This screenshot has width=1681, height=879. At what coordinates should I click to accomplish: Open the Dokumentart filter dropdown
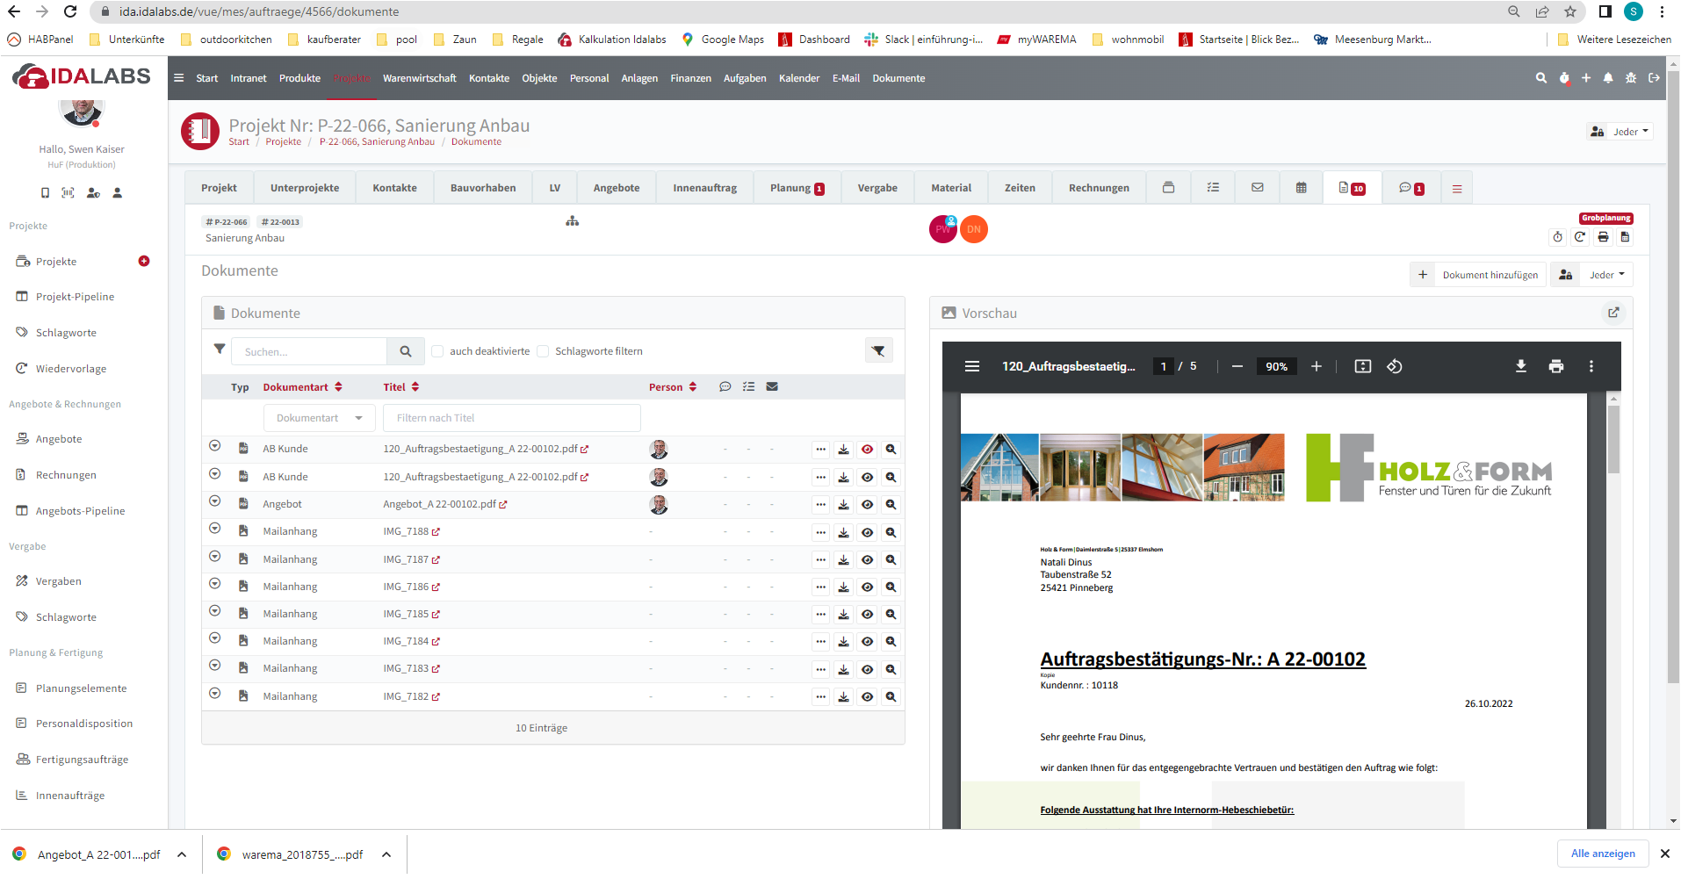coord(320,418)
